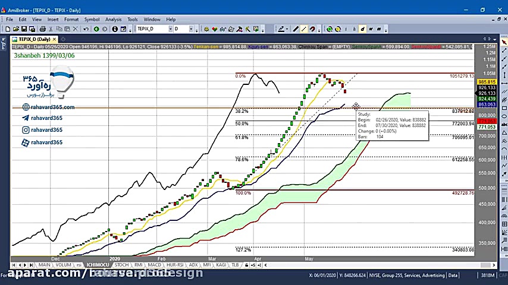Click the rahavard365.com link text

(52, 107)
